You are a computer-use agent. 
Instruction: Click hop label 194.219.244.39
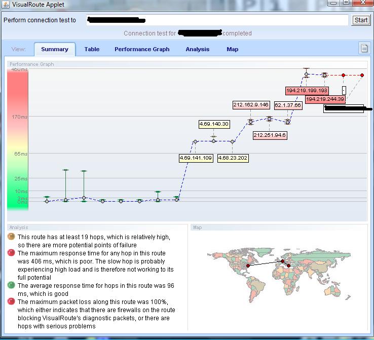[x=325, y=99]
